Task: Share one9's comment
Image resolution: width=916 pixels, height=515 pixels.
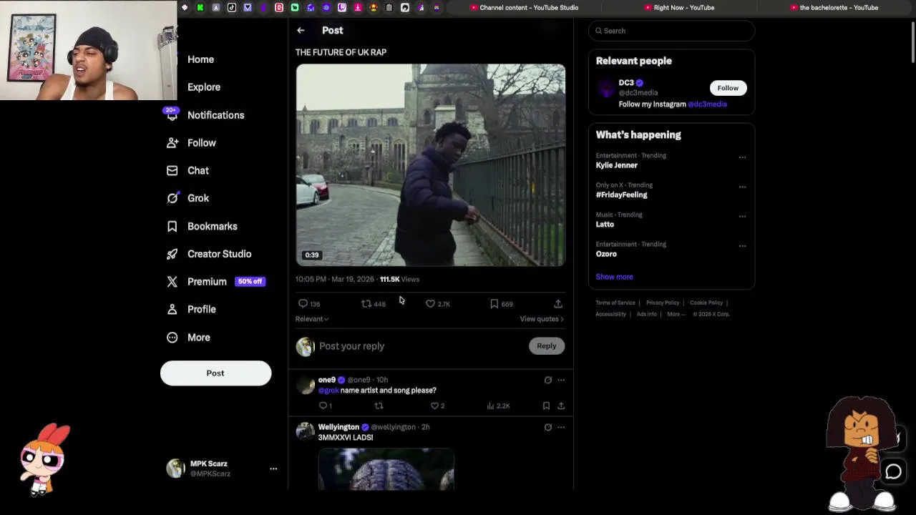Action: point(561,406)
